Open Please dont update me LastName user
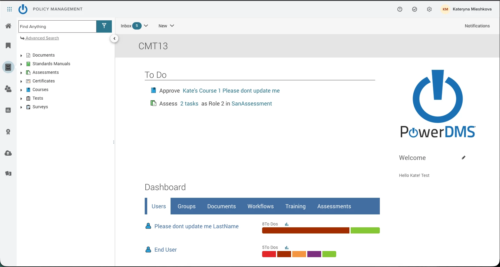The height and width of the screenshot is (267, 500). coord(197,226)
